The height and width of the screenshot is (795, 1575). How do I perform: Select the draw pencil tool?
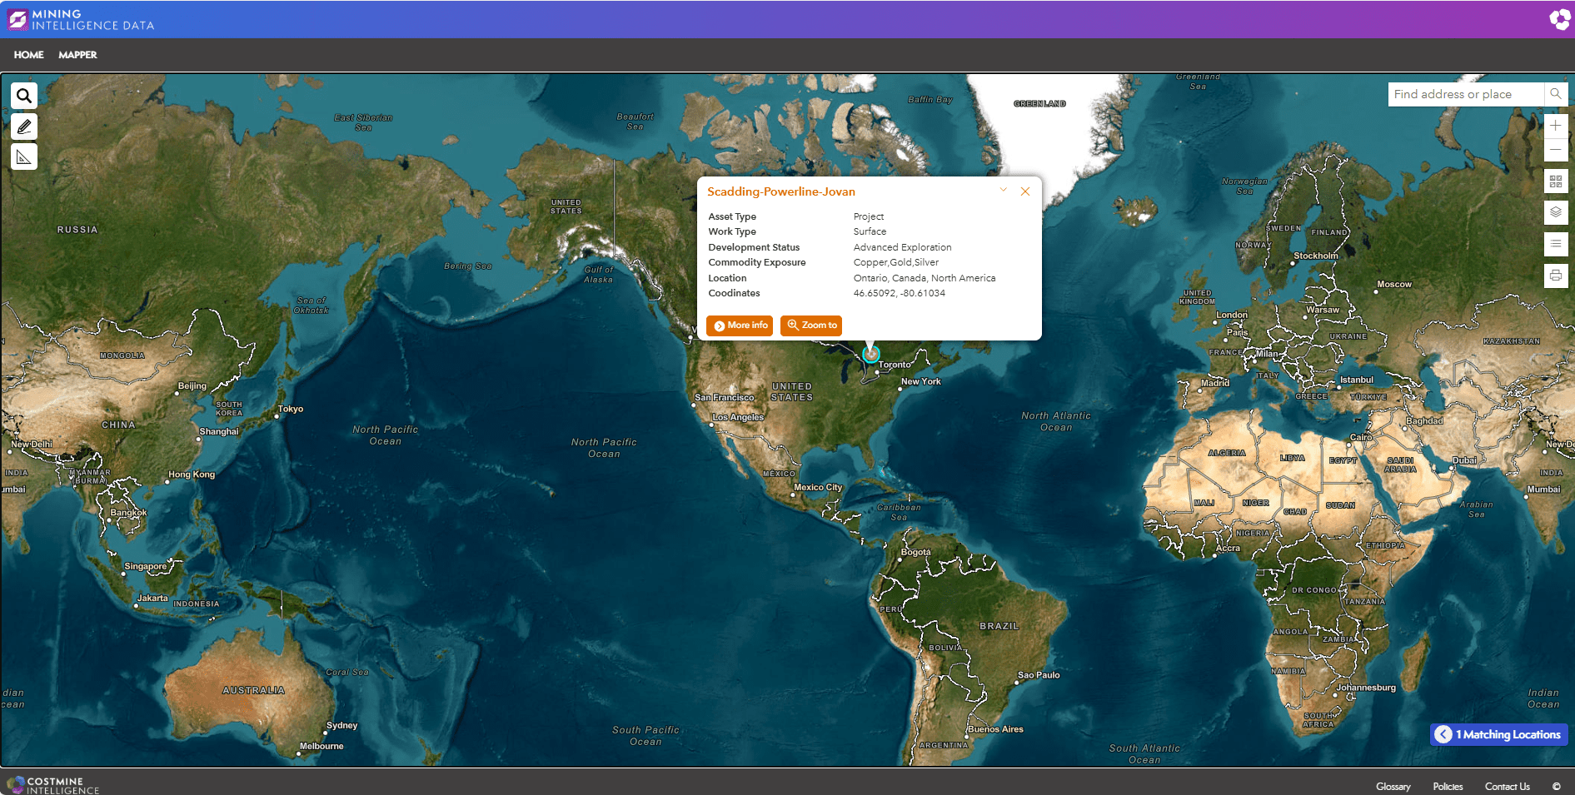(24, 127)
